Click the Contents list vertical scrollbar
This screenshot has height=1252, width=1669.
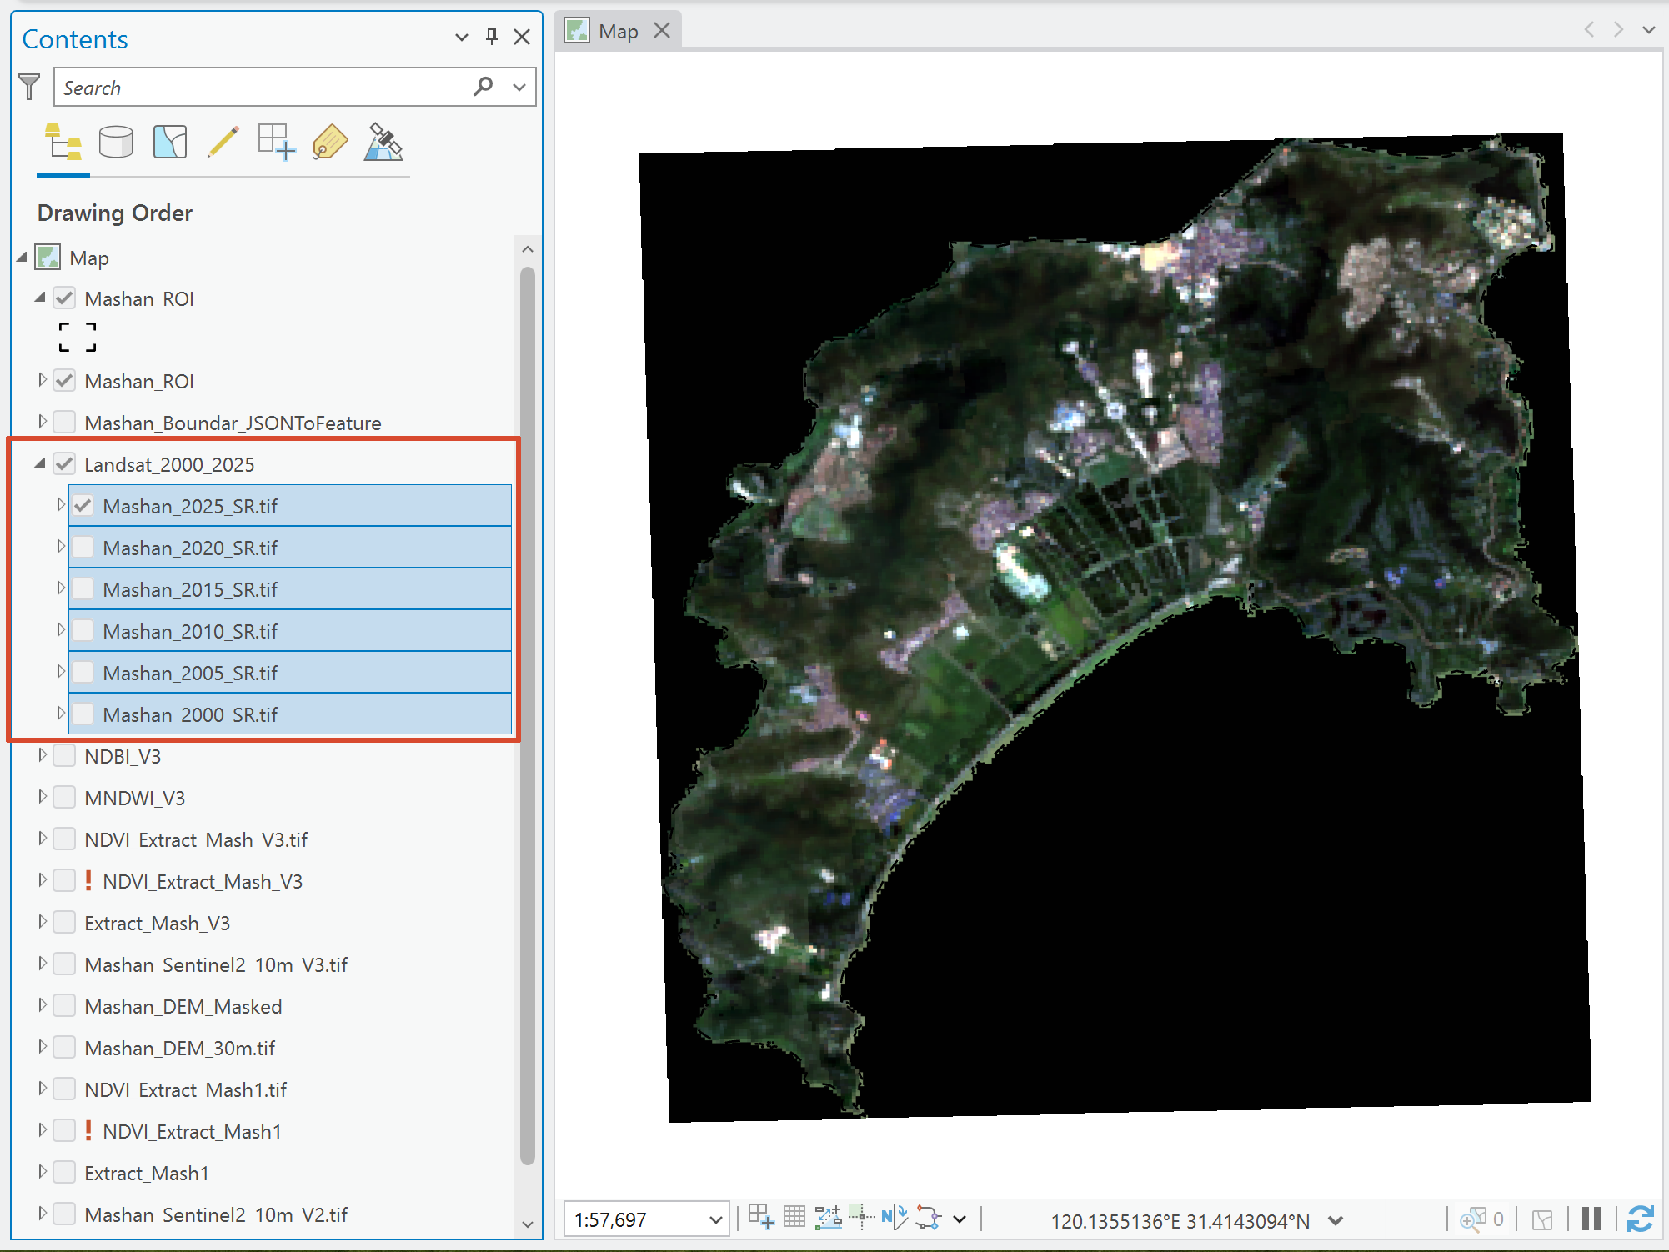527,715
